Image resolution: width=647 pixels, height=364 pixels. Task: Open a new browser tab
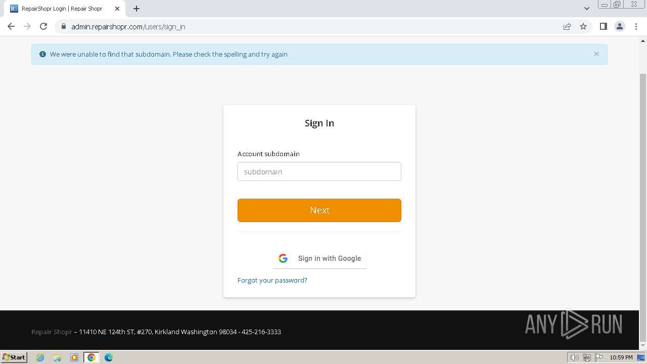click(136, 9)
